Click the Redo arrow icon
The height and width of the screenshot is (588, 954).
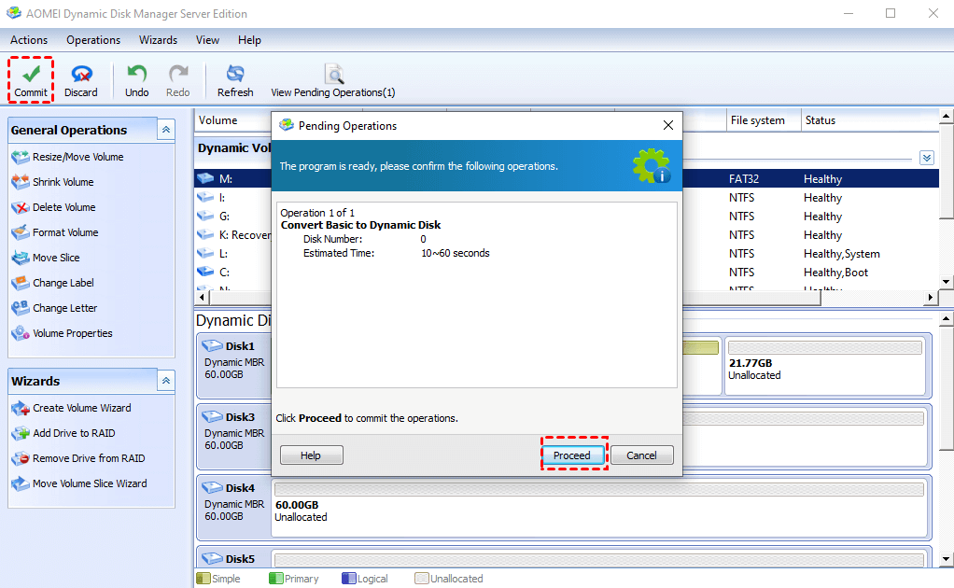177,74
